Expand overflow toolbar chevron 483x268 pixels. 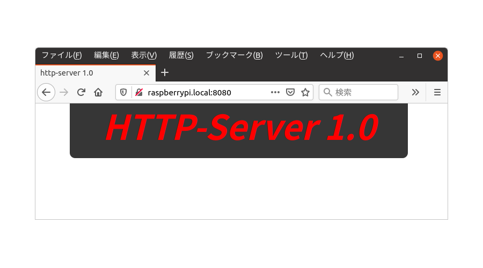tap(415, 92)
